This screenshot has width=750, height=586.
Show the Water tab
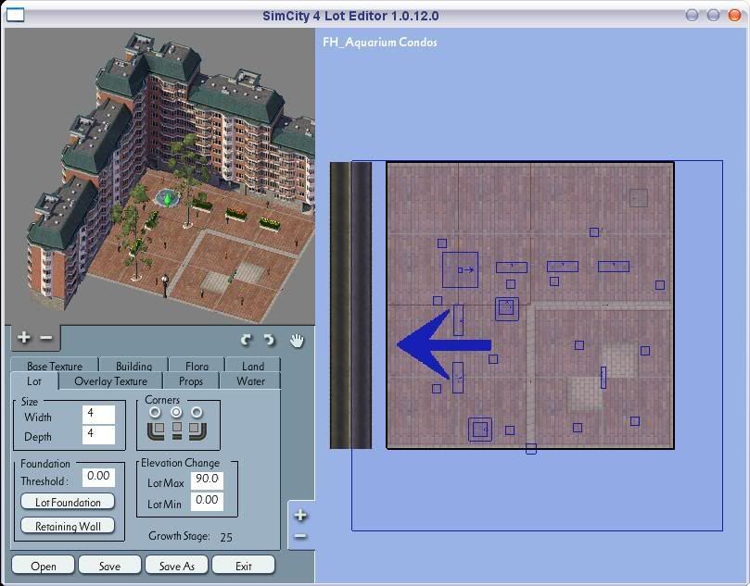point(250,381)
